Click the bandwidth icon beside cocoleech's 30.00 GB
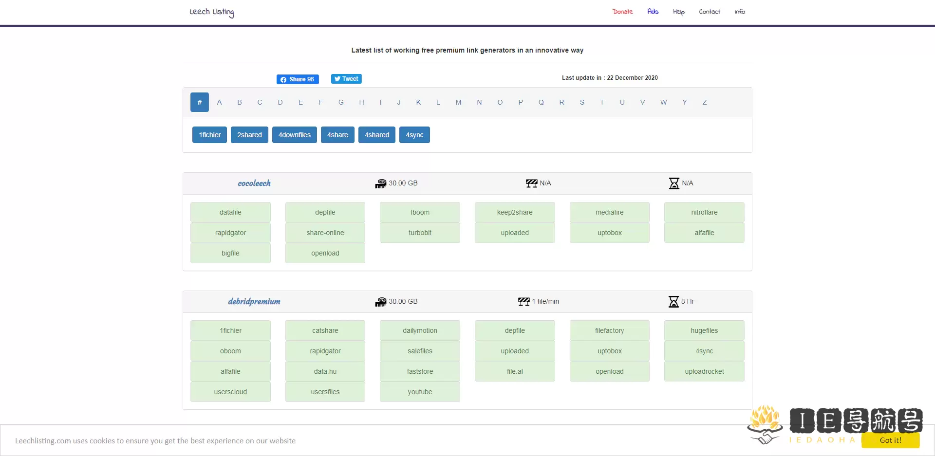935x456 pixels. (381, 183)
